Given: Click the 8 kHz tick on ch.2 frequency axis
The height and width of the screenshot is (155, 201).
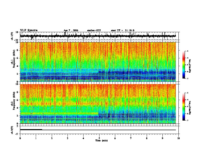Looking at the screenshot, I should pyautogui.click(x=18, y=92).
